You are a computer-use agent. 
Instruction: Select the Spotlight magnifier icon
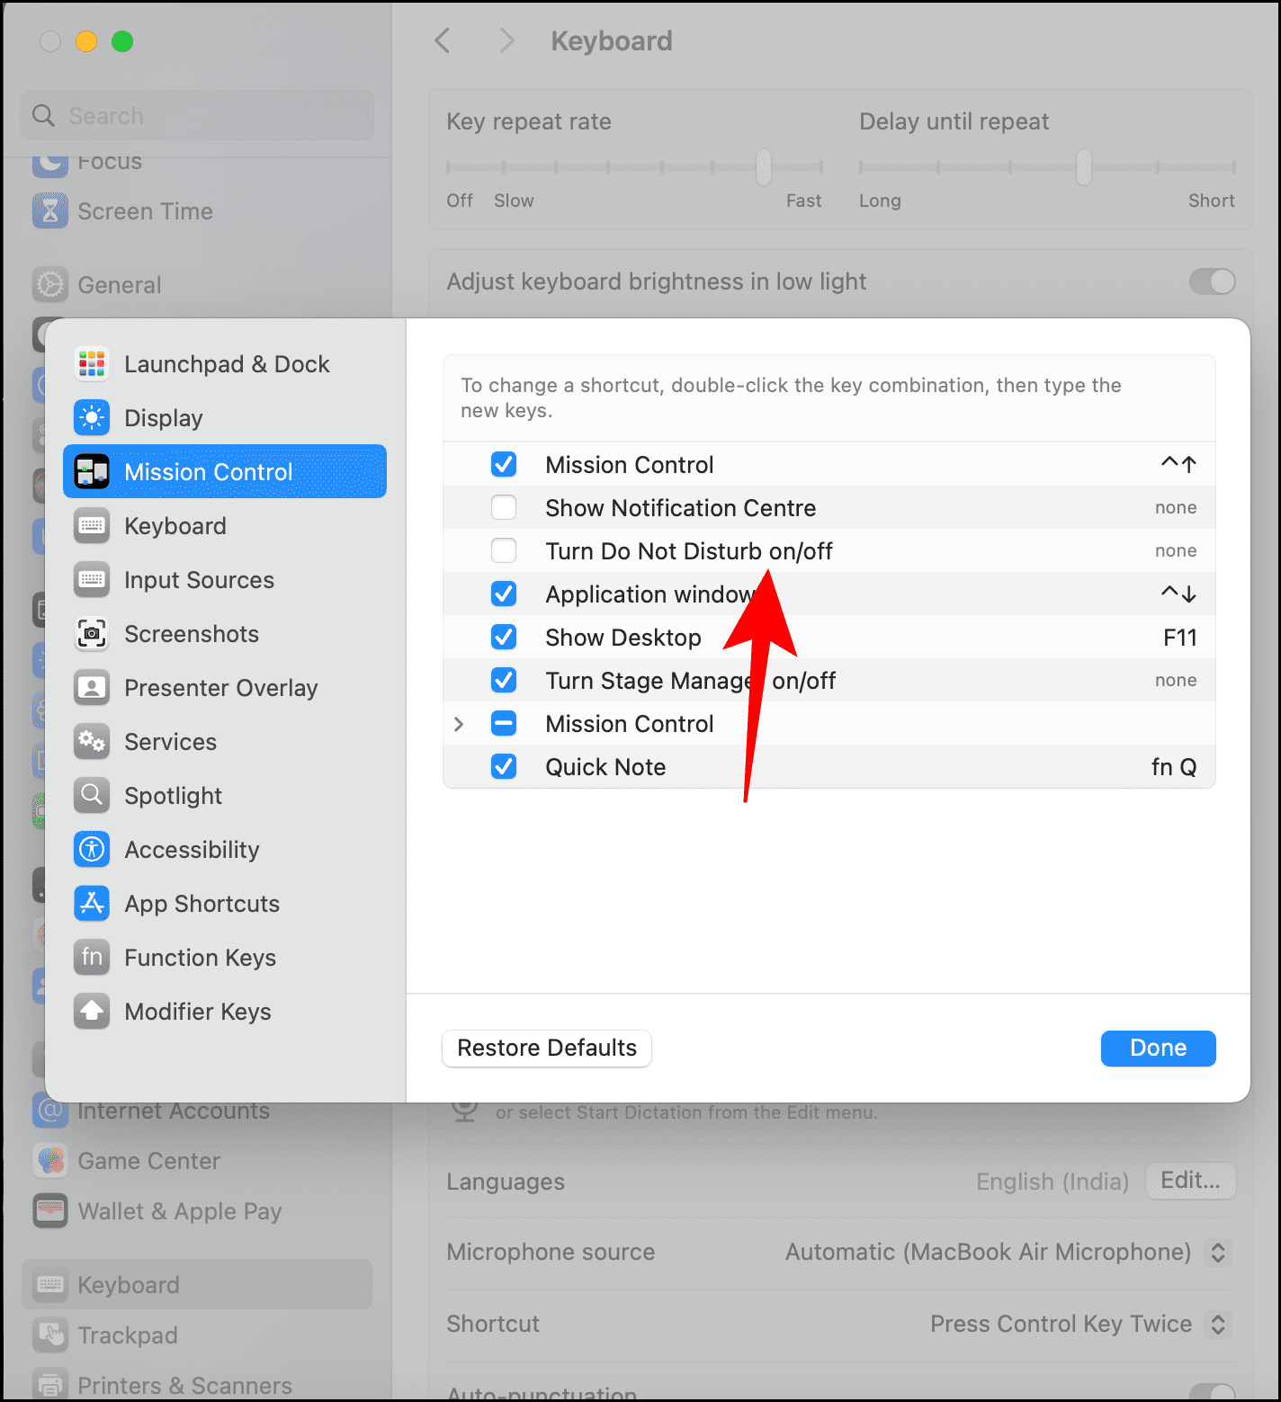tap(91, 795)
